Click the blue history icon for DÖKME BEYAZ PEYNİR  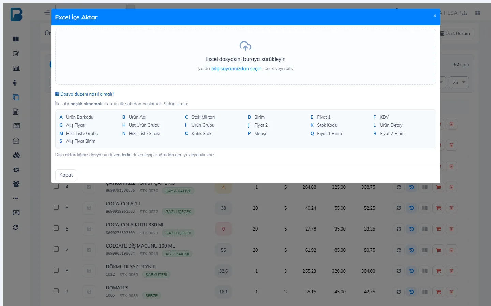click(x=412, y=271)
